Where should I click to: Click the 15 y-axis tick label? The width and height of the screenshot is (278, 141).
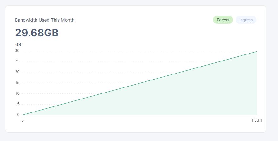(x=17, y=83)
